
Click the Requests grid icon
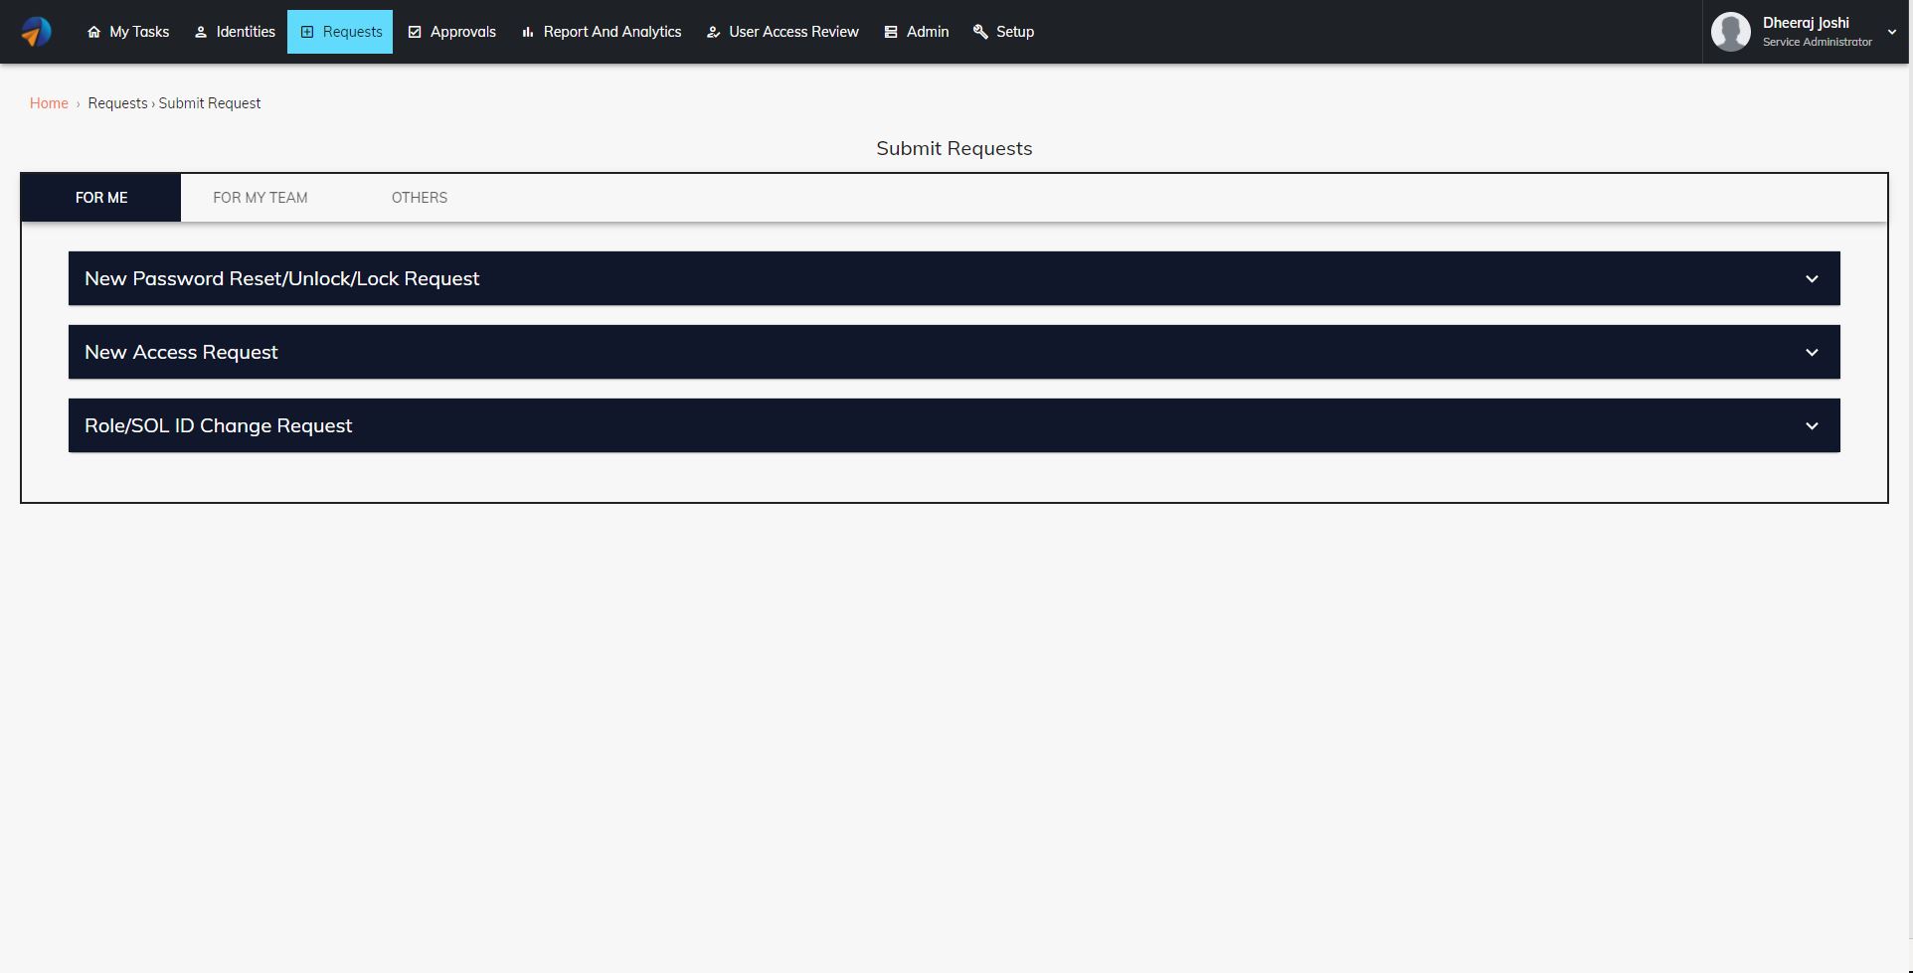[306, 31]
